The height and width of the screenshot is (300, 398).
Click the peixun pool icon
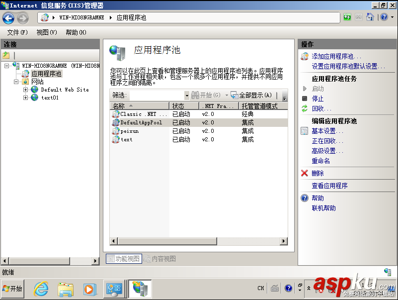[x=116, y=131]
